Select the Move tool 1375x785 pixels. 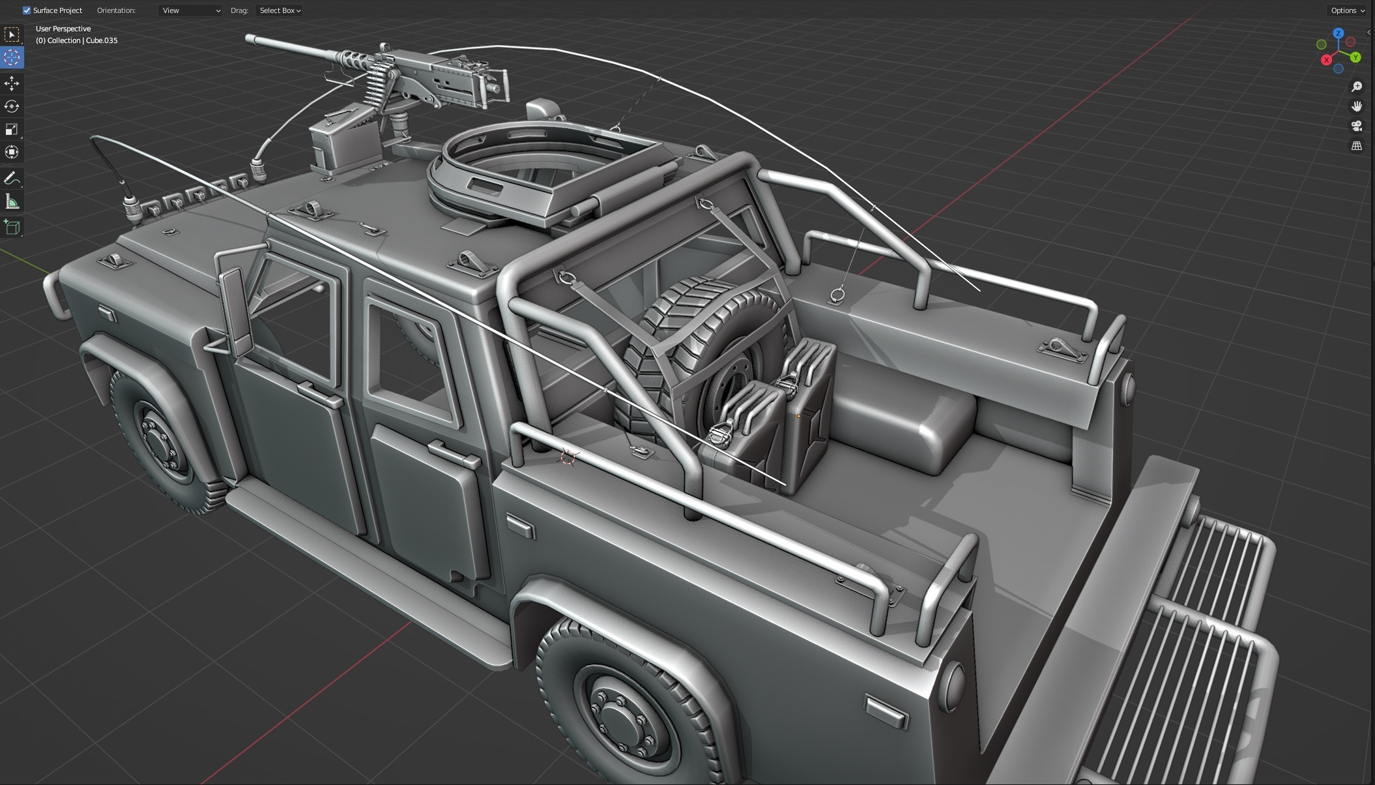(12, 83)
